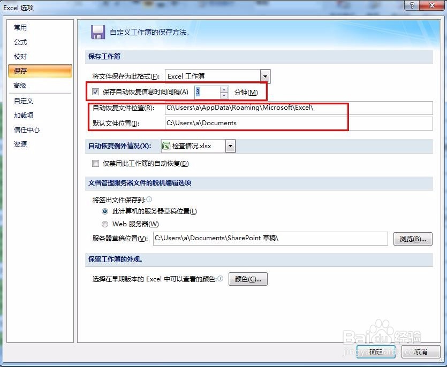Close the Excel 选项 dialog

click(432, 5)
